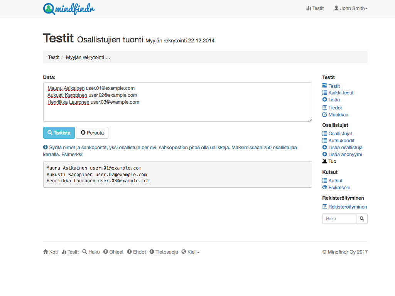Click inside the Data text area
The height and width of the screenshot is (296, 395).
click(177, 102)
